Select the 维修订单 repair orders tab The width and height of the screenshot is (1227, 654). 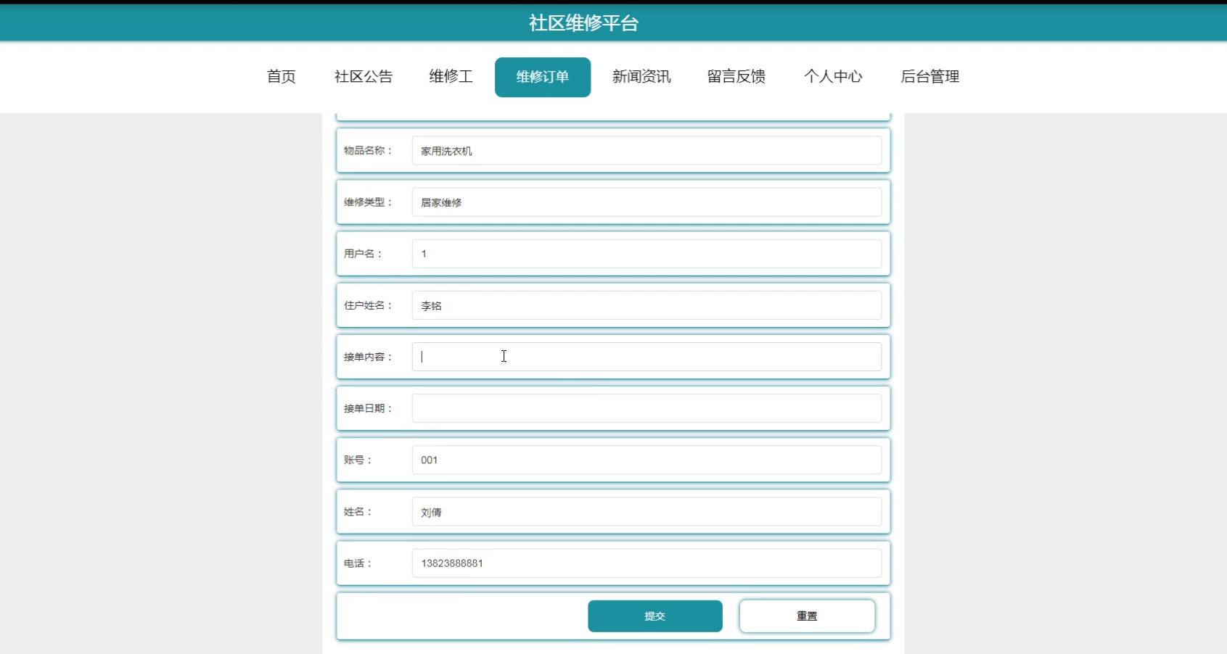pyautogui.click(x=542, y=77)
